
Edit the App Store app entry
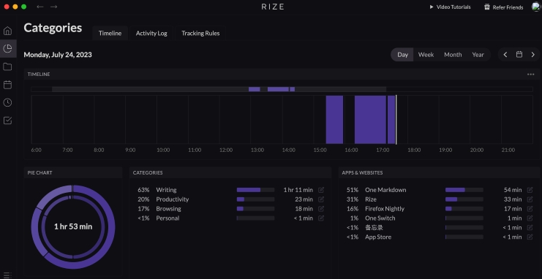530,237
